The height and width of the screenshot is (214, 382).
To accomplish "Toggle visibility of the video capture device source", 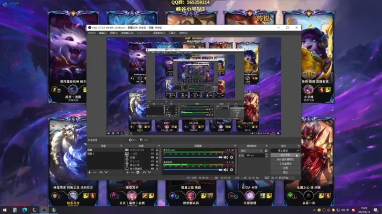I will [152, 150].
